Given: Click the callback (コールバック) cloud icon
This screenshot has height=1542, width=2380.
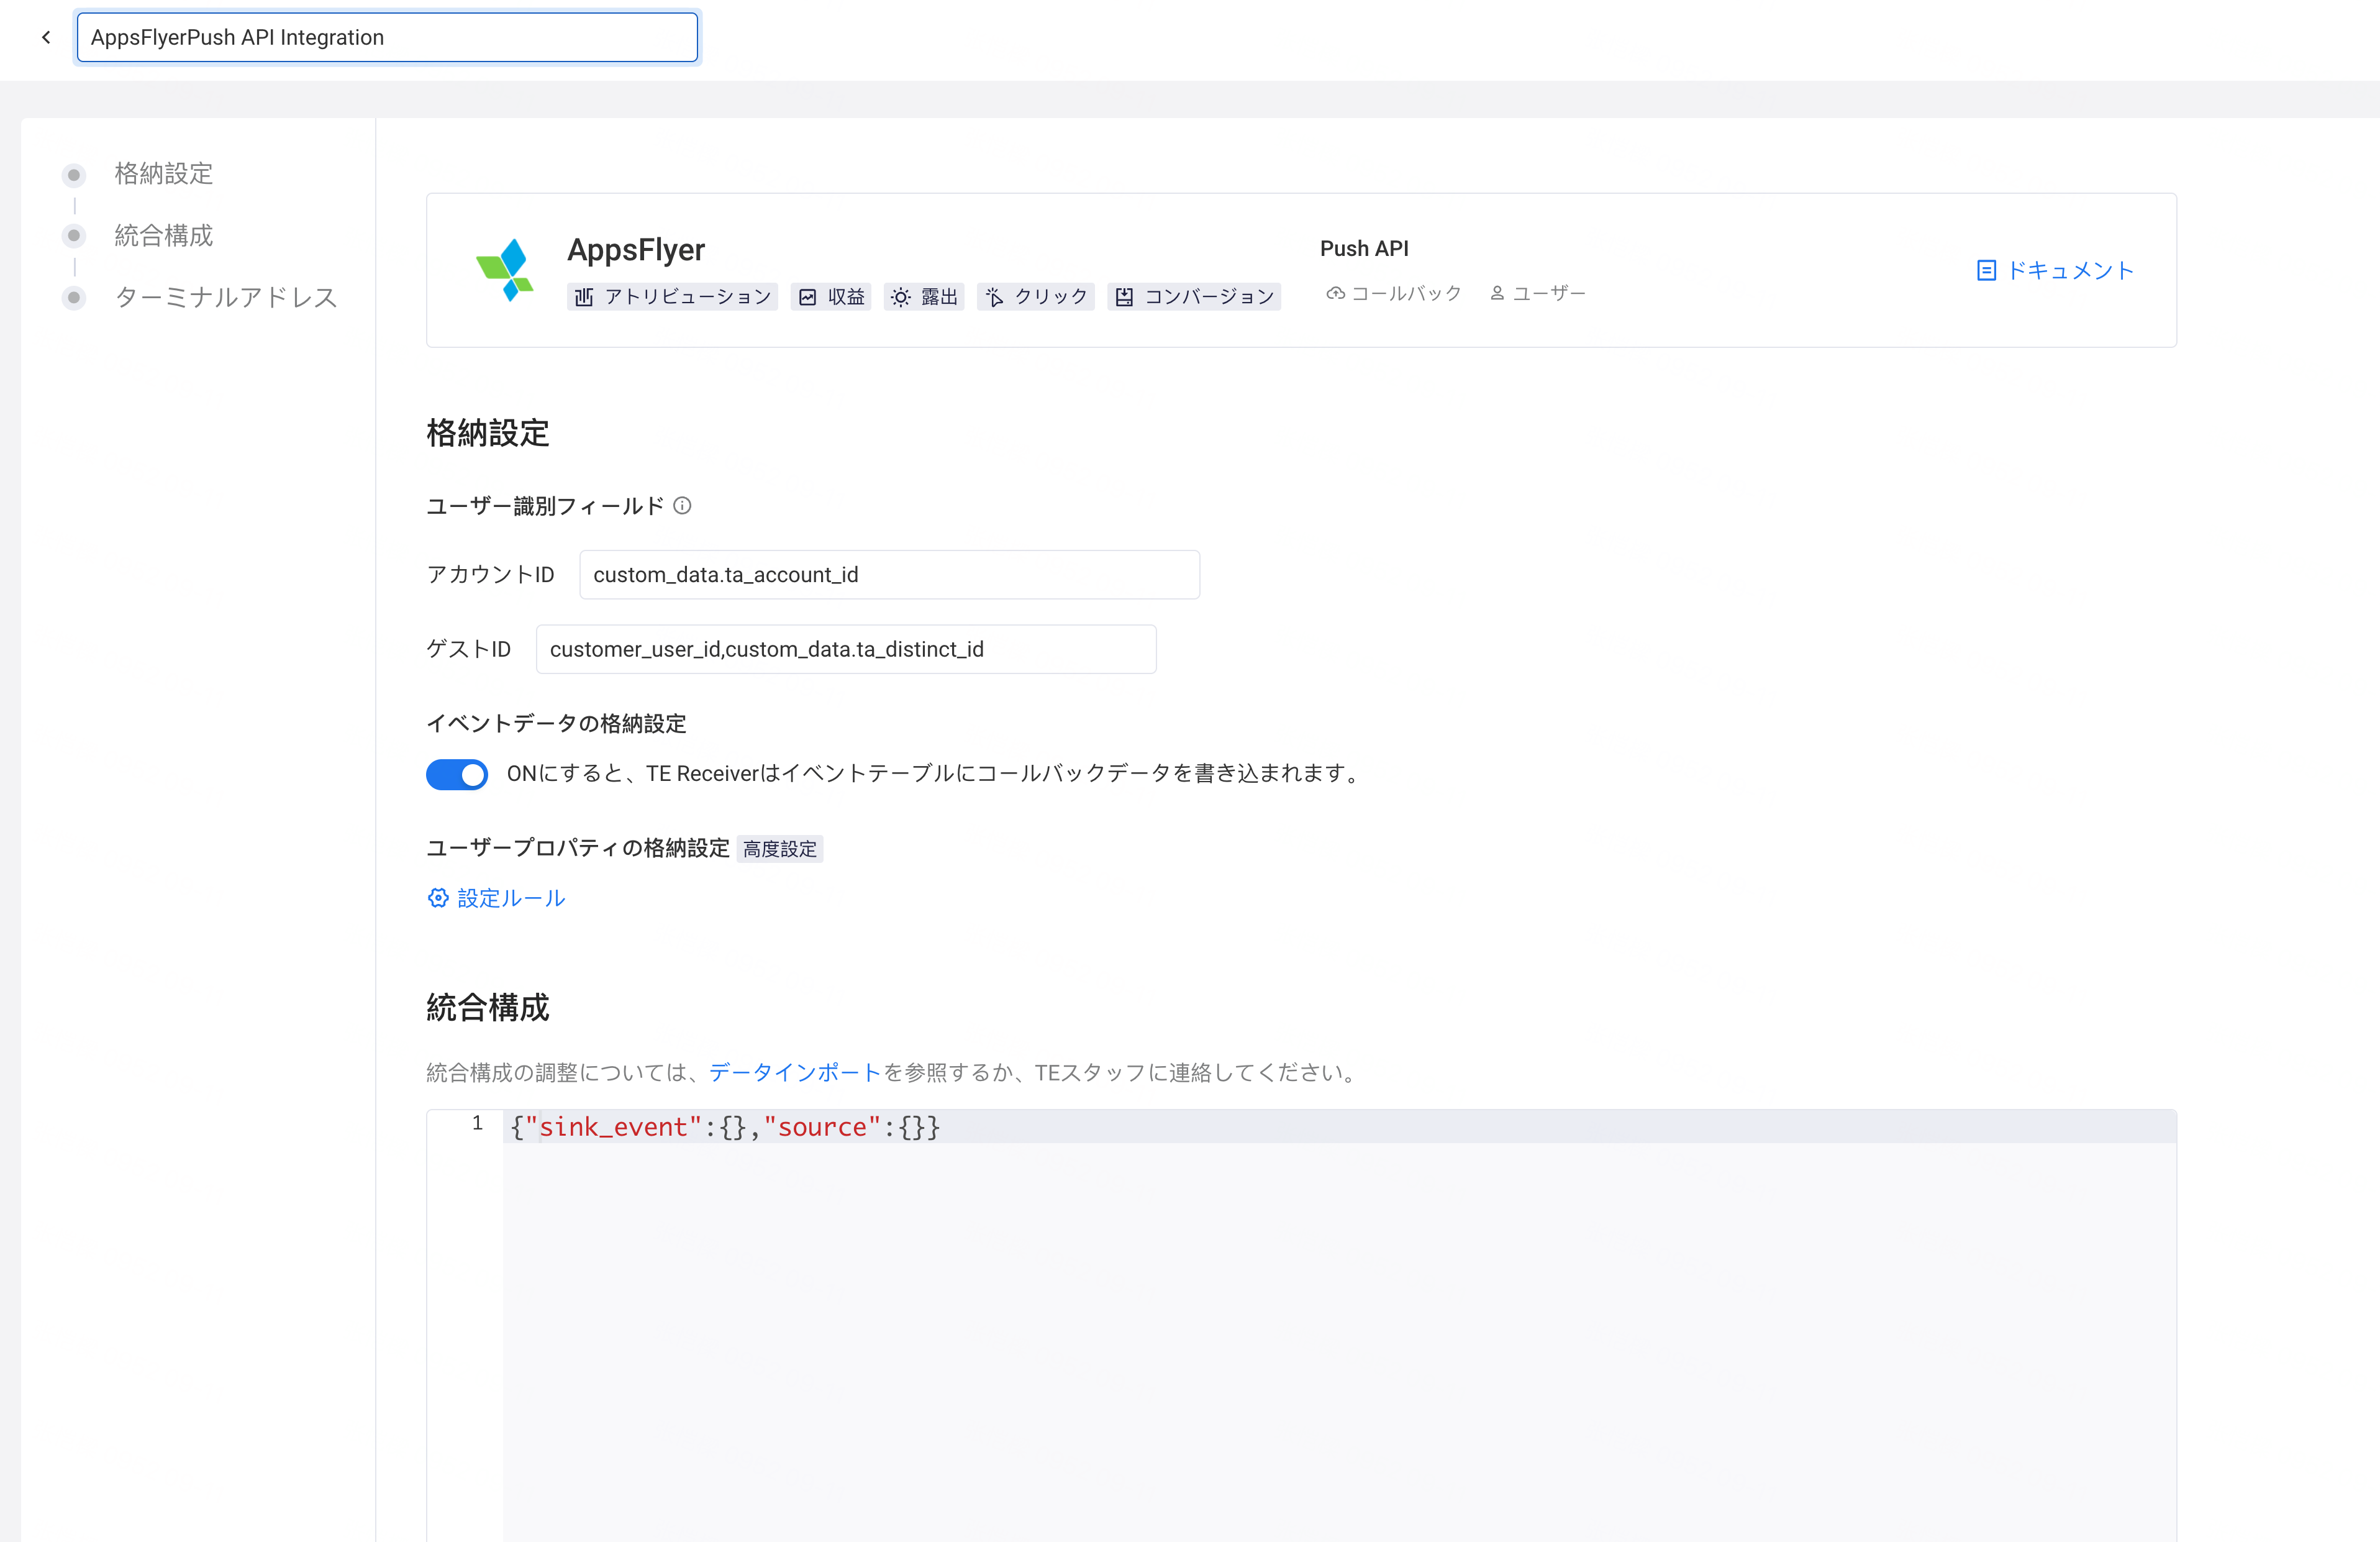Looking at the screenshot, I should [1335, 293].
